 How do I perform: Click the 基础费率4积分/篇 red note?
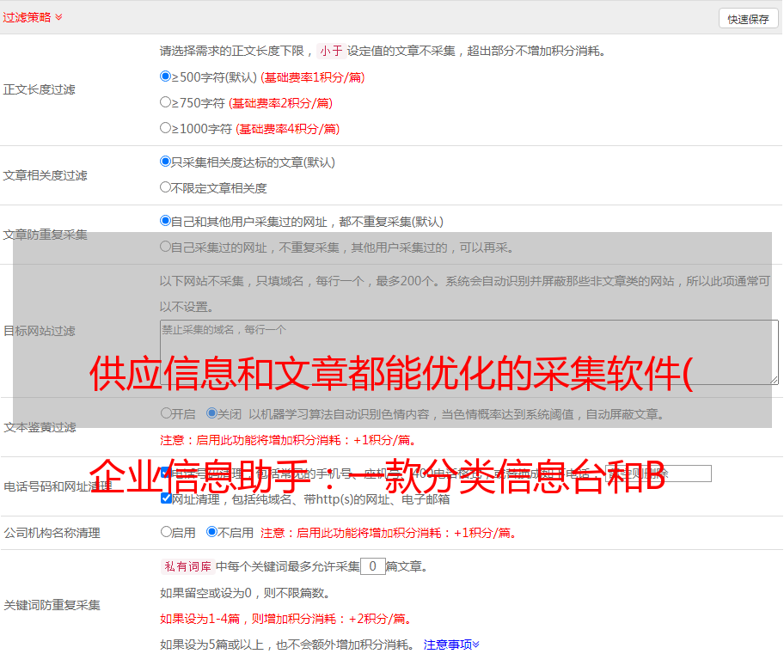click(x=287, y=129)
